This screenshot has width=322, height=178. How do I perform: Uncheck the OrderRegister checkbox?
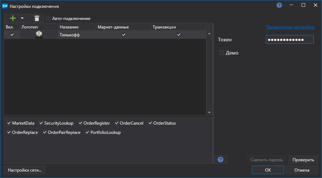(80, 123)
